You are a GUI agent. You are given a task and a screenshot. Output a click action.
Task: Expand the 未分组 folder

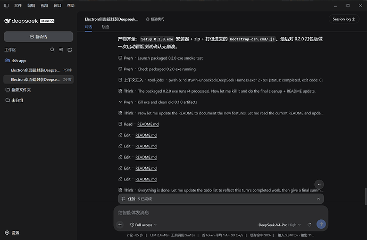38,100
